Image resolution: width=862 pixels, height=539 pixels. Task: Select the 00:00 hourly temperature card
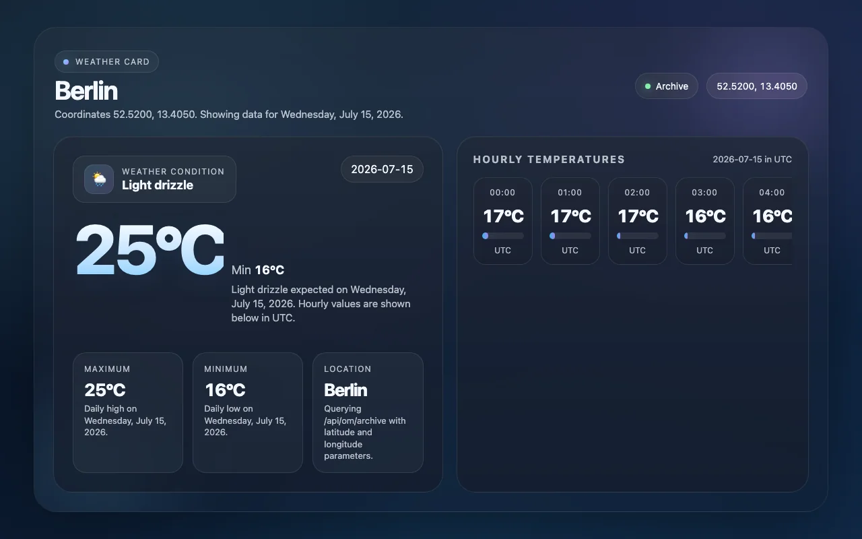(503, 221)
